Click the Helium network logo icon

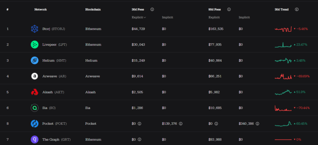click(x=35, y=60)
